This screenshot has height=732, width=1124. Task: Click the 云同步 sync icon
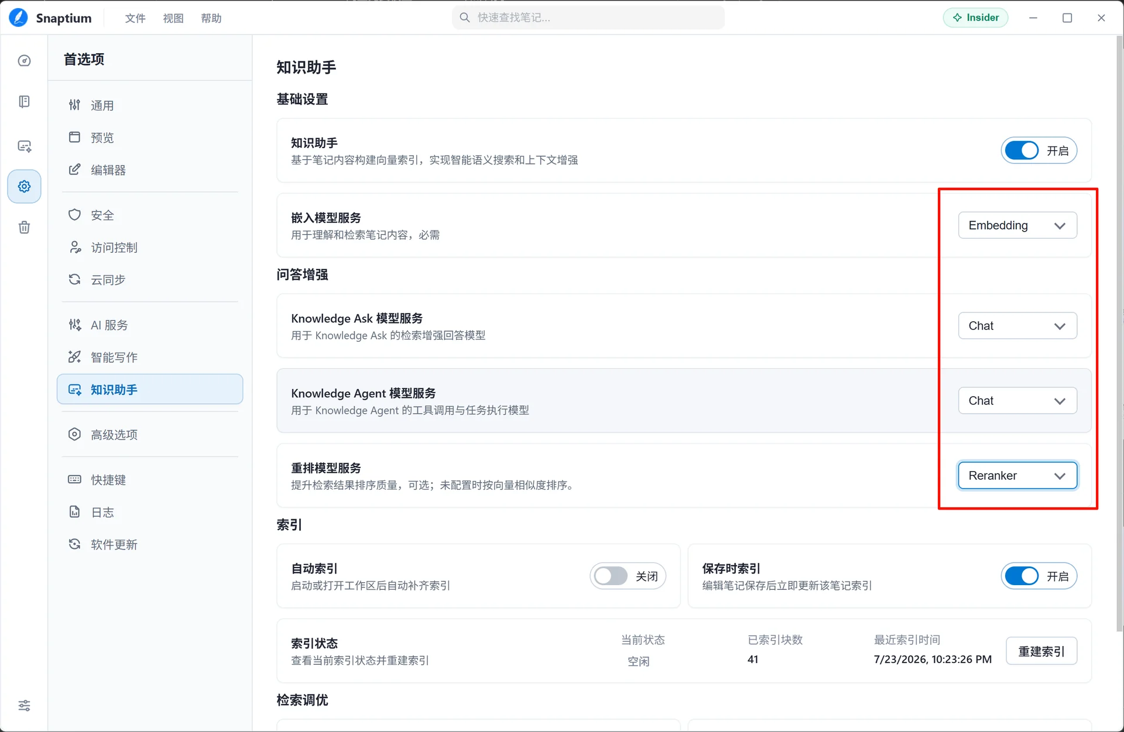coord(74,279)
